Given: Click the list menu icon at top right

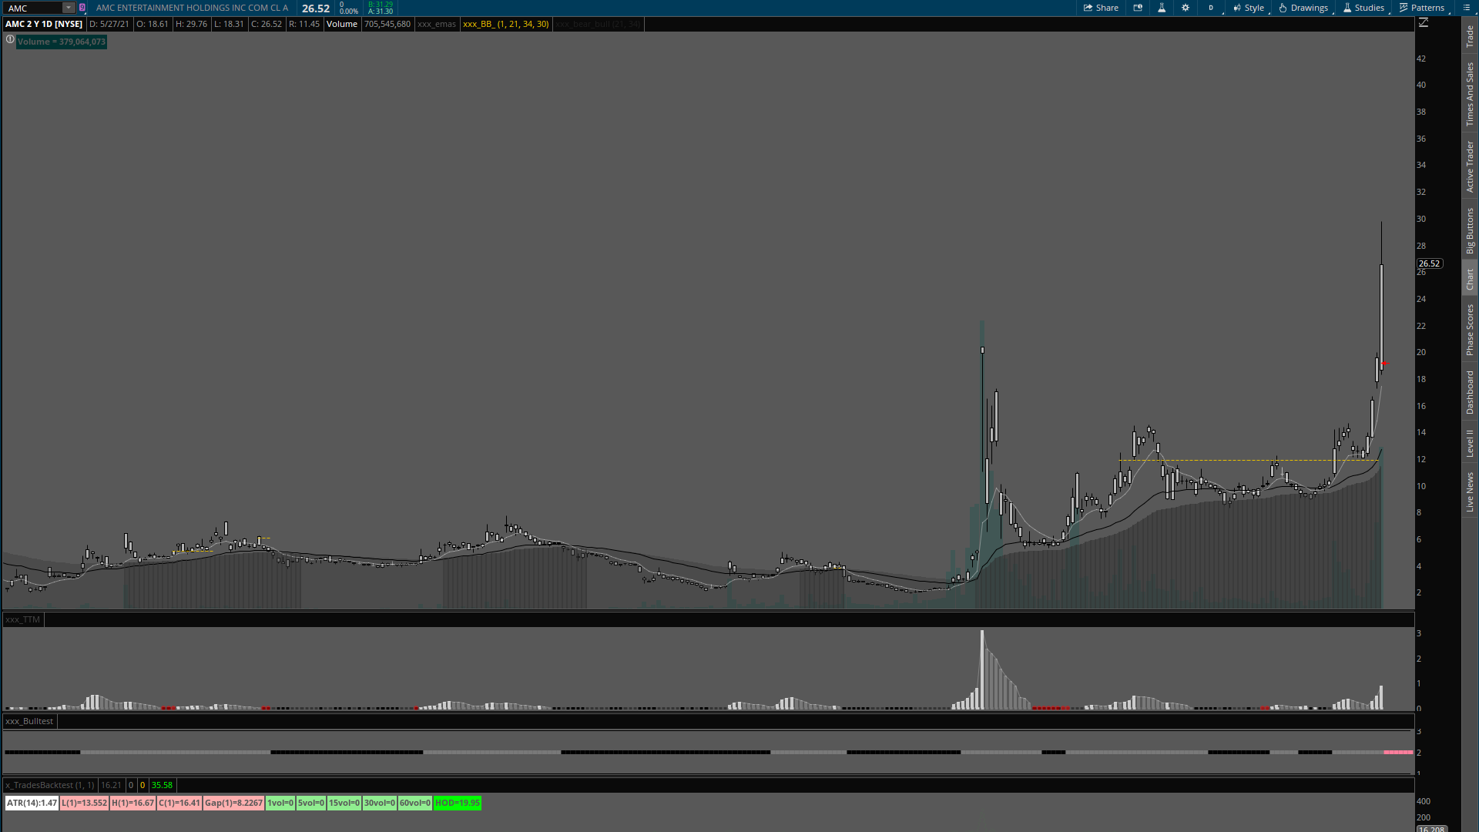Looking at the screenshot, I should [1466, 8].
